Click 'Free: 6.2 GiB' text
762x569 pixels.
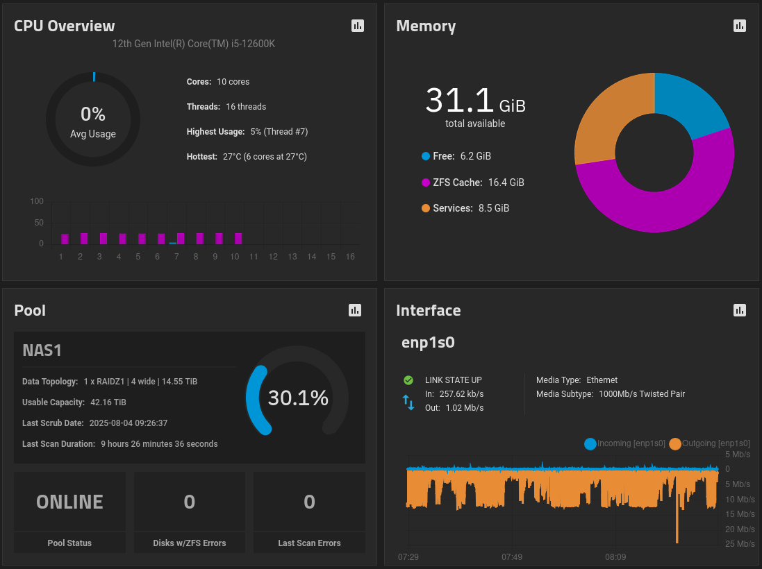(x=462, y=156)
